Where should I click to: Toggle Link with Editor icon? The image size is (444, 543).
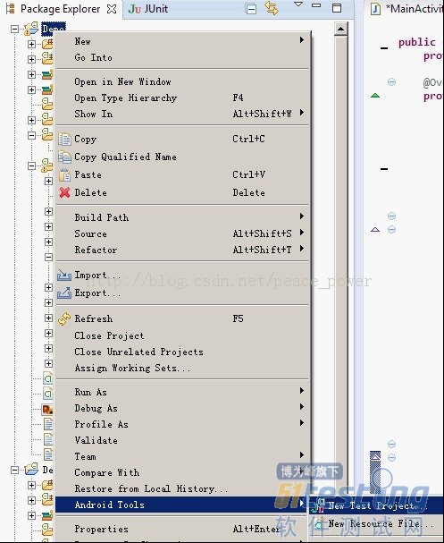[x=272, y=8]
